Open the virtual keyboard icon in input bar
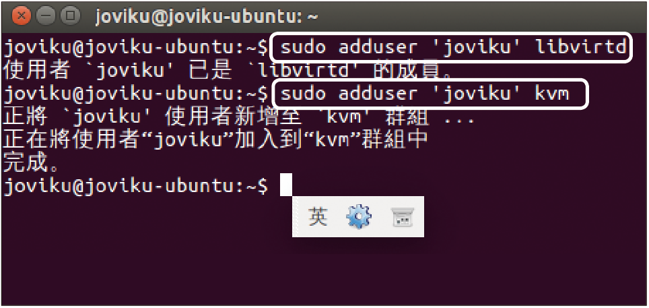 pos(403,217)
